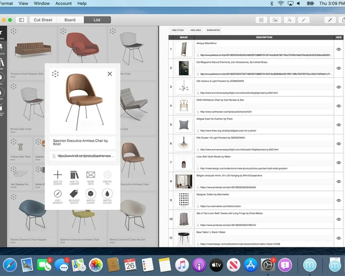Screen dimensions: 345x276
Task: Click the Create Pin Pinterest icon
Action: click(x=107, y=175)
